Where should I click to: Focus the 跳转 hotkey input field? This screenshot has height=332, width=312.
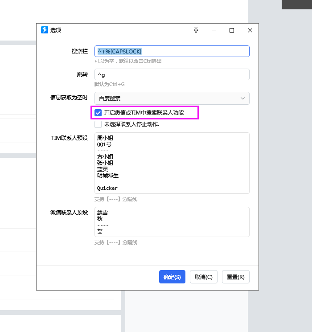(x=172, y=74)
